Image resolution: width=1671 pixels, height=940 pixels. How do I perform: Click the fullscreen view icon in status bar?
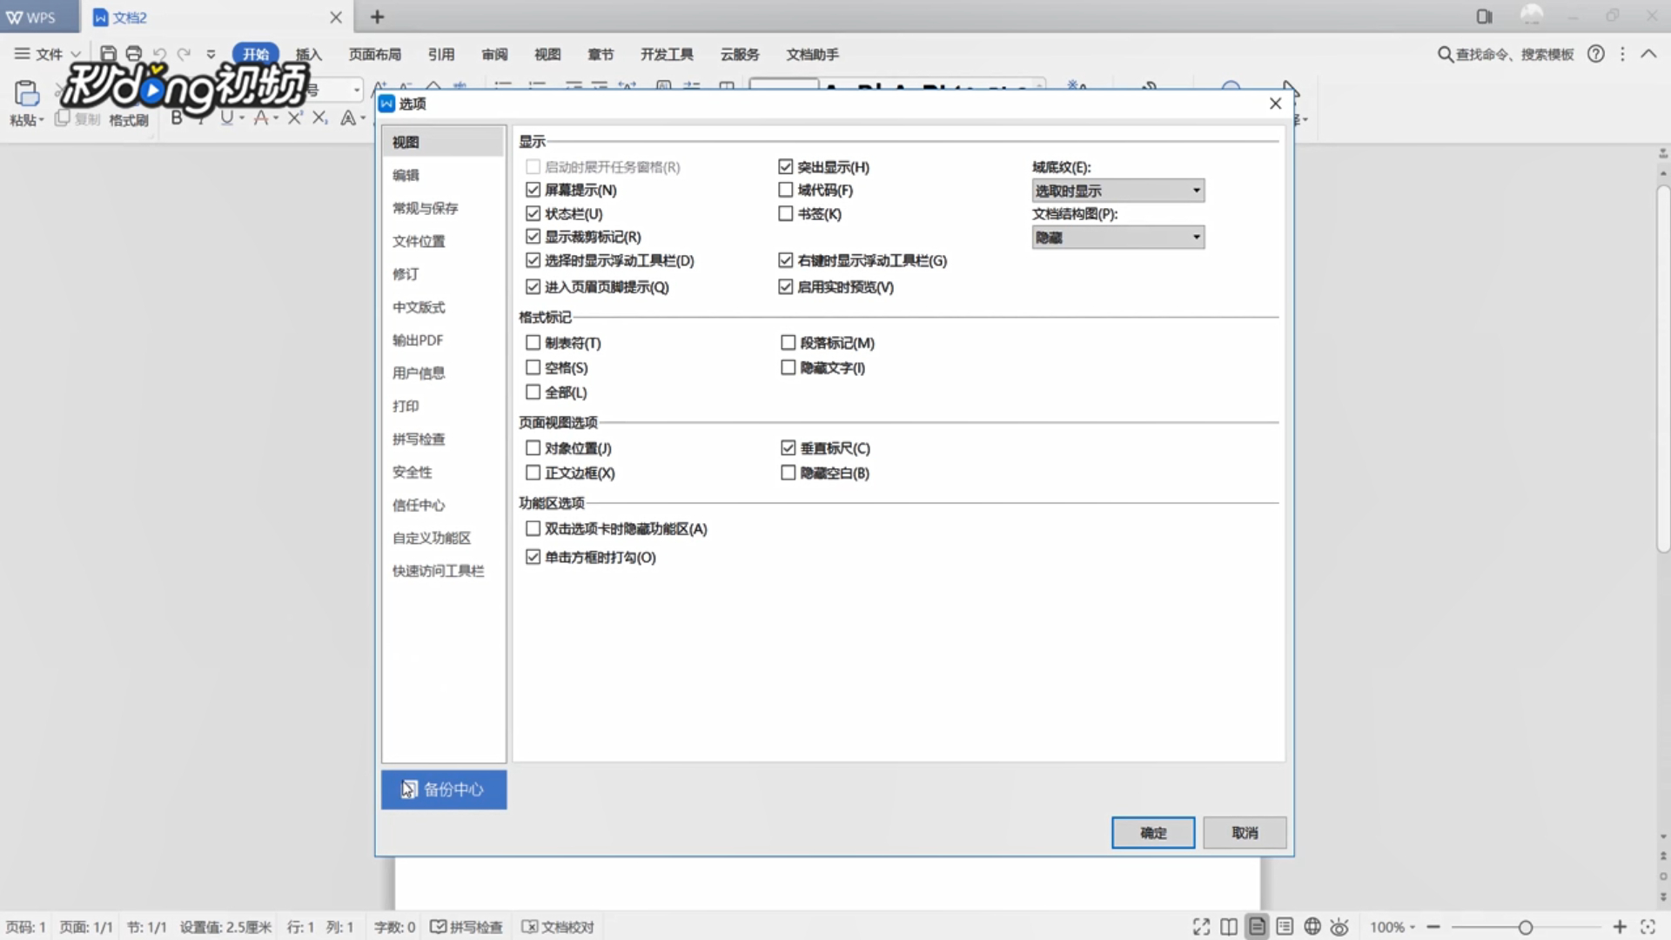click(x=1201, y=927)
